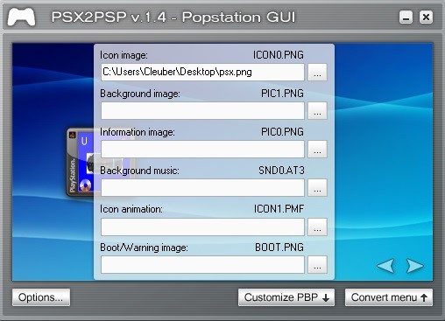Open the Options... dialog
Image resolution: width=445 pixels, height=321 pixels.
(x=41, y=297)
